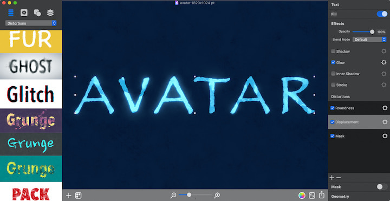
Task: Click the share export icon
Action: pos(322,195)
